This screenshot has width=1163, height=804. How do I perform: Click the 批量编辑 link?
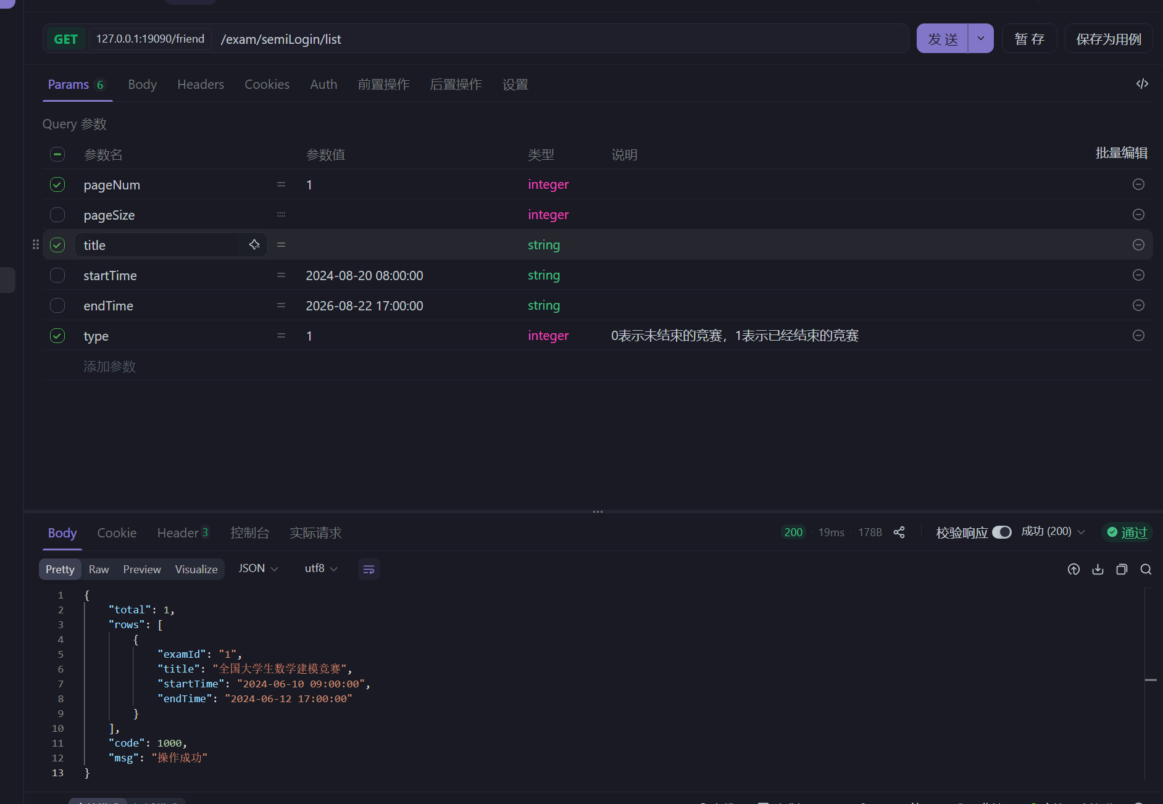(1121, 153)
